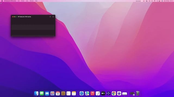Open Spotlight search in the menu bar

click(157, 1)
